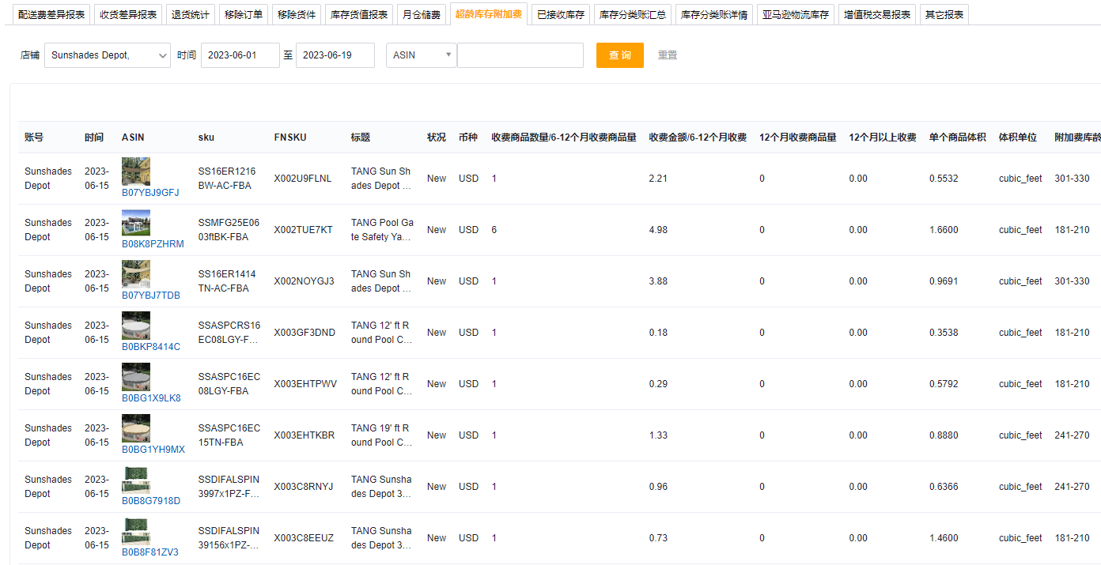This screenshot has height=565, width=1101.
Task: Open ASIN link B0BG1YH9MX
Action: pyautogui.click(x=153, y=450)
